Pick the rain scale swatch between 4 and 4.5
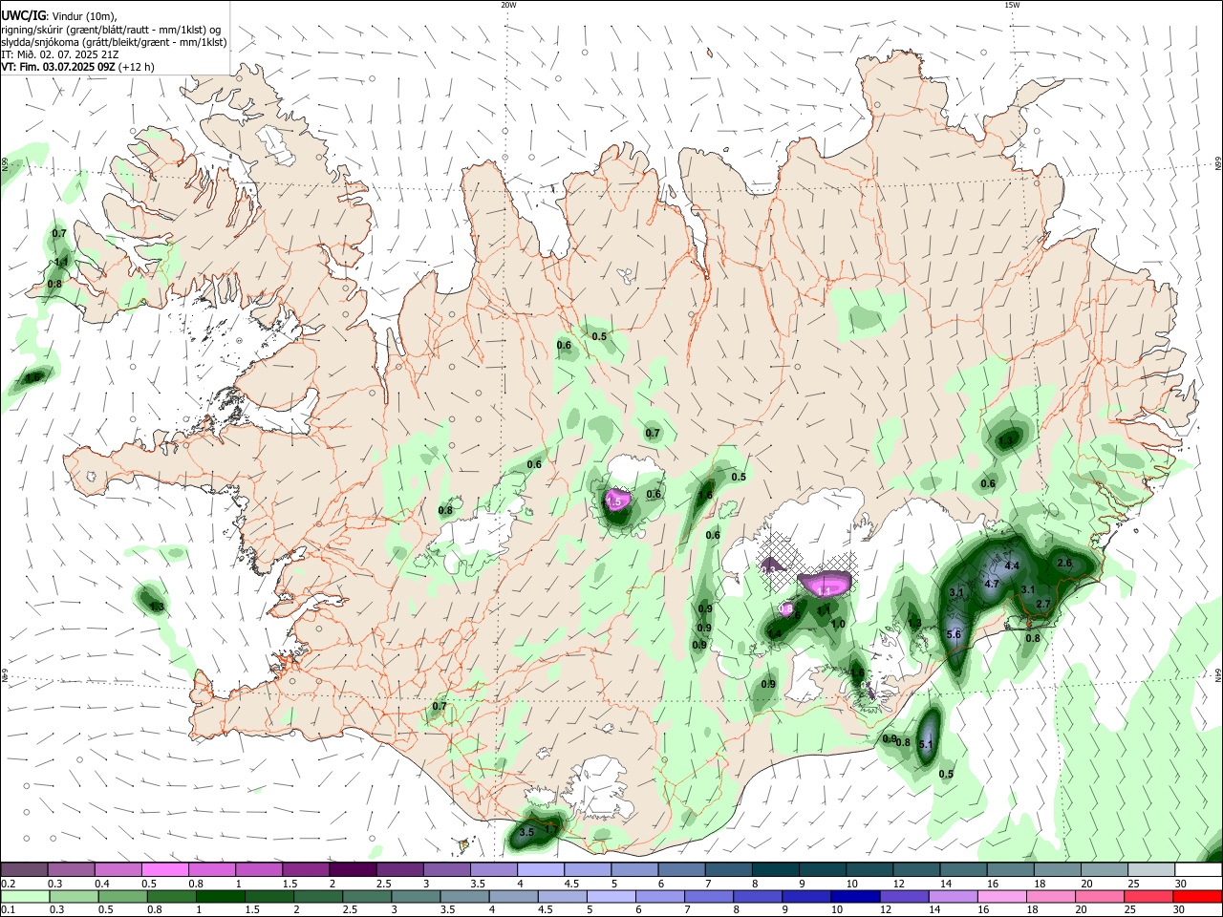The image size is (1223, 917). click(x=513, y=896)
